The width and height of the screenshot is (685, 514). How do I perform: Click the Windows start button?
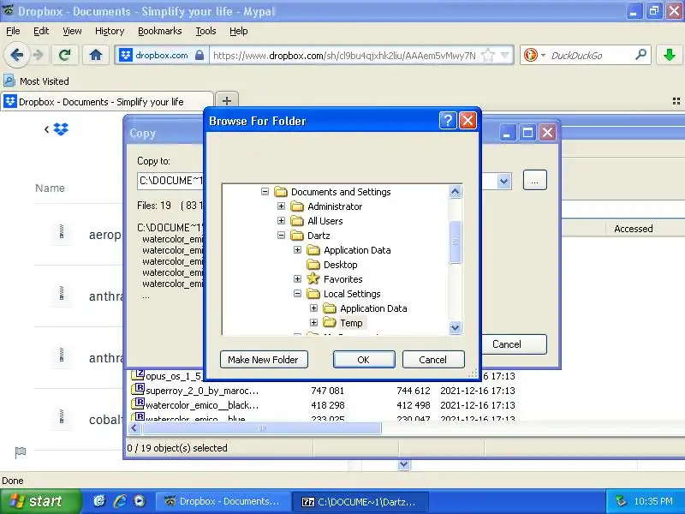point(39,501)
